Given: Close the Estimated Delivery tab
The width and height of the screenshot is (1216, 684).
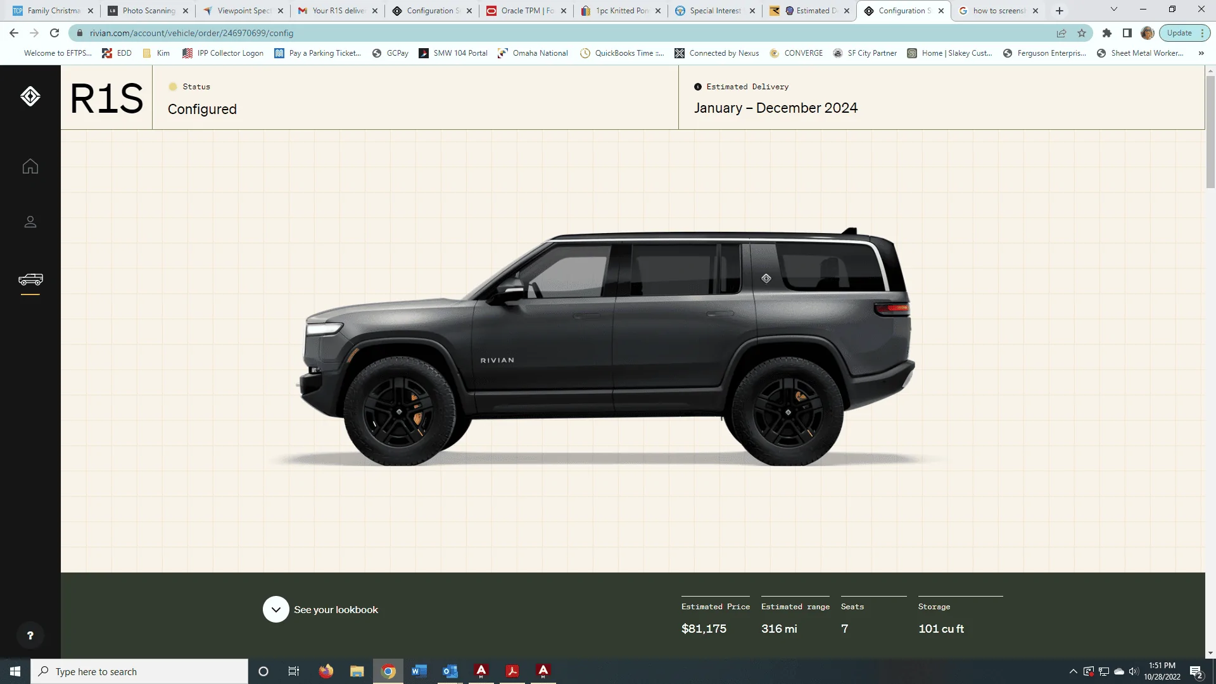Looking at the screenshot, I should 847,11.
